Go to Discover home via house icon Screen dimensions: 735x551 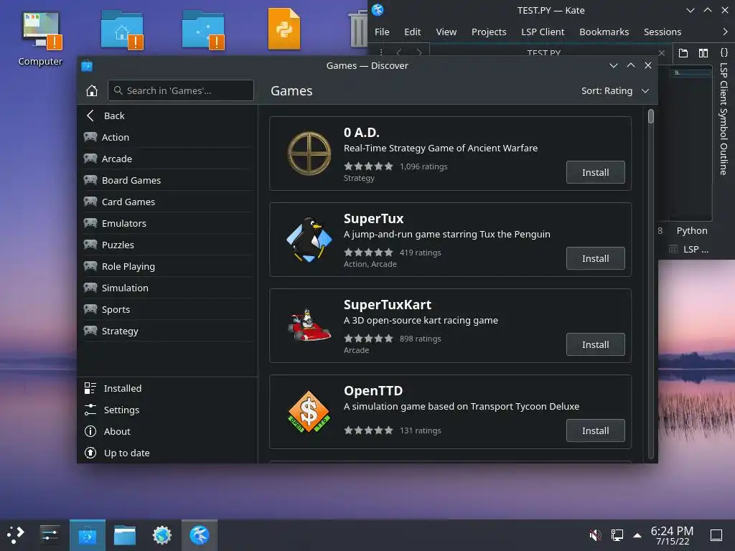[x=92, y=90]
